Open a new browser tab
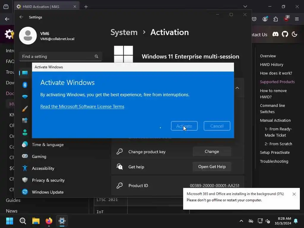304x228 pixels. 86,7
